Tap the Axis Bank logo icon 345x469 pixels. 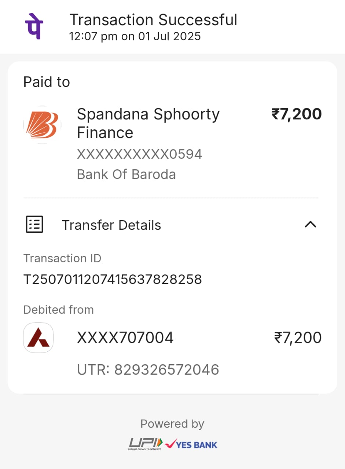tap(38, 337)
